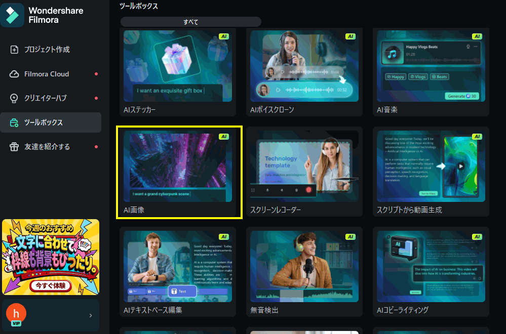
Task: Open the Filmora Cloud menu item
Action: click(51, 74)
